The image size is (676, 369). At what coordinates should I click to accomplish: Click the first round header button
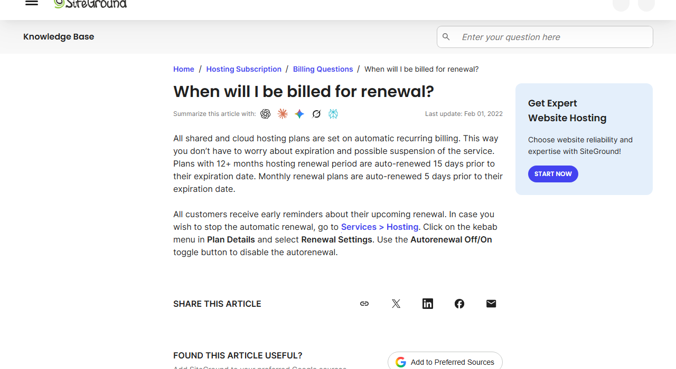(621, 4)
